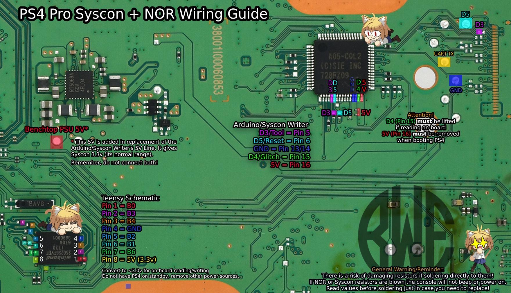
Task: Click the 'Teensy Schematic' heading
Action: [x=130, y=198]
